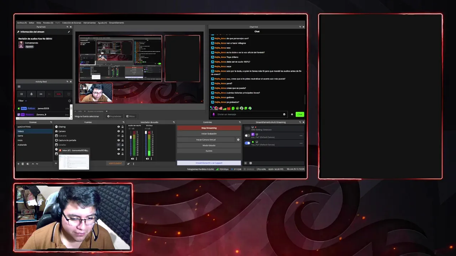Open the Vista menu
This screenshot has height=256, width=456.
tap(38, 23)
